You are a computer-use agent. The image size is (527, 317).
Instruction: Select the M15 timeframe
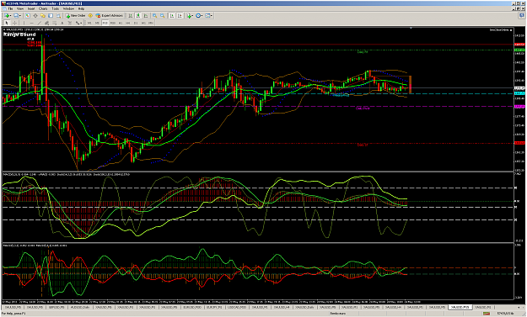pos(105,23)
